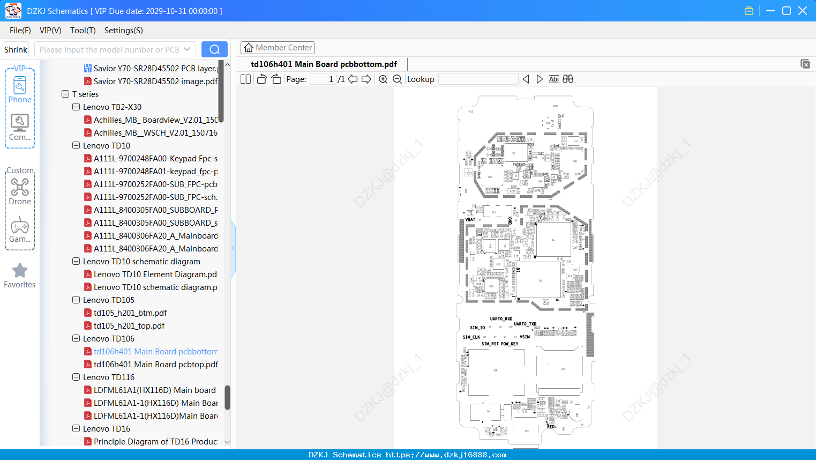The width and height of the screenshot is (816, 460).
Task: Click PDF icon of Lenovo TD10 Element Diagram
Action: [x=88, y=274]
